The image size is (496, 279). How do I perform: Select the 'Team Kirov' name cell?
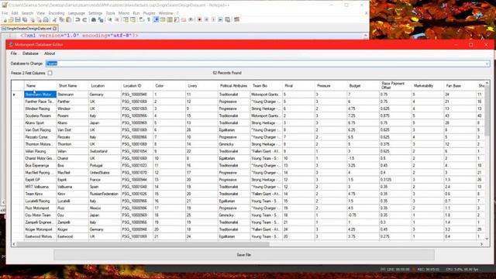point(40,194)
